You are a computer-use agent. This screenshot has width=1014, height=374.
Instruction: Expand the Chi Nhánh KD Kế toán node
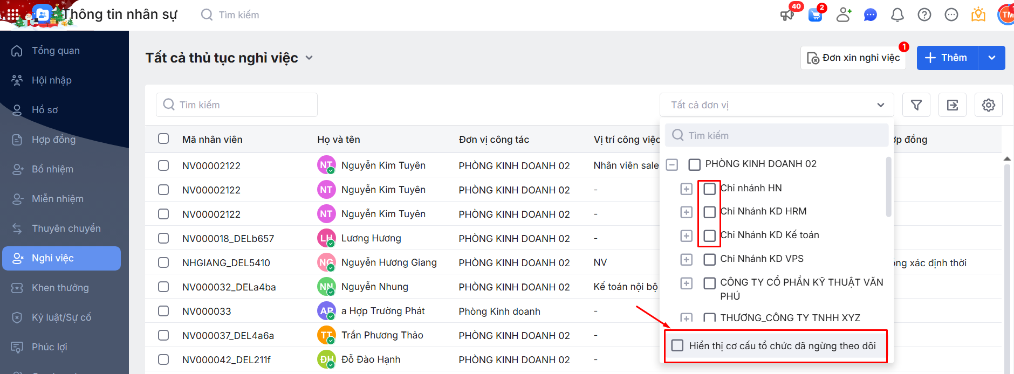pos(686,236)
